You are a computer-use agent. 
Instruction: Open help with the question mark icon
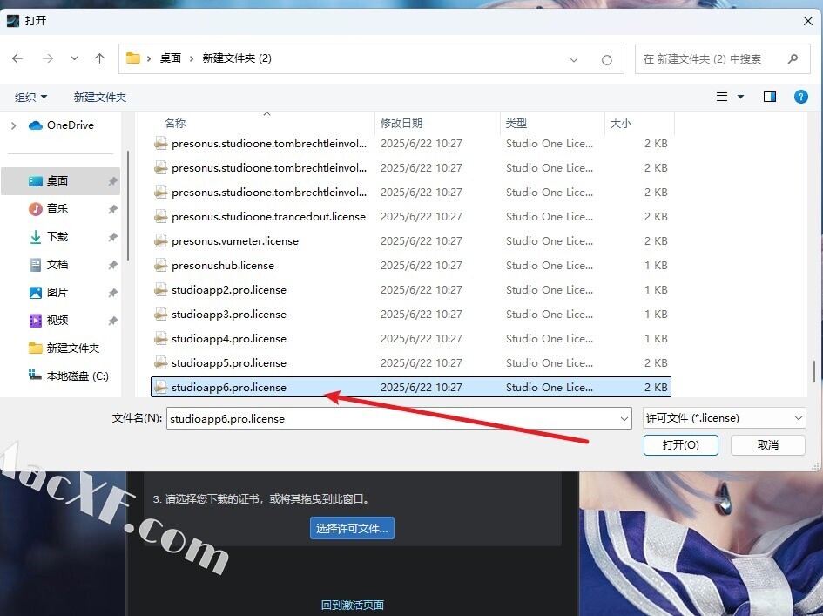[801, 97]
